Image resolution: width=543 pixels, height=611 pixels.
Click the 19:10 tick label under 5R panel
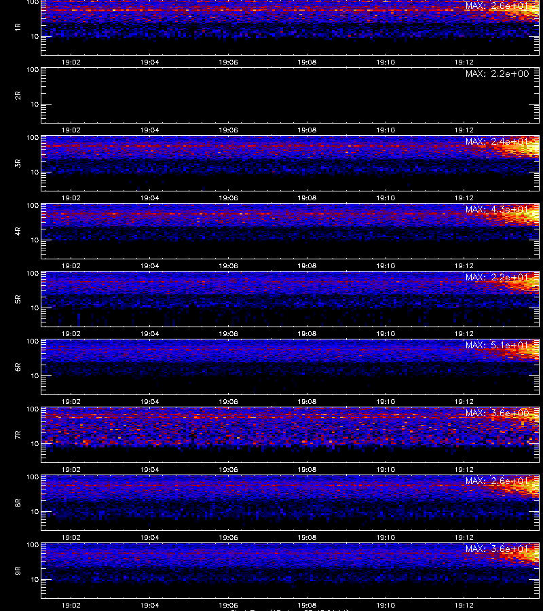pos(386,334)
